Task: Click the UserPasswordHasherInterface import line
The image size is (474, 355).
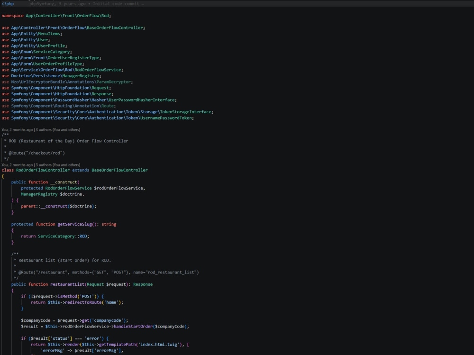Action: pyautogui.click(x=89, y=100)
